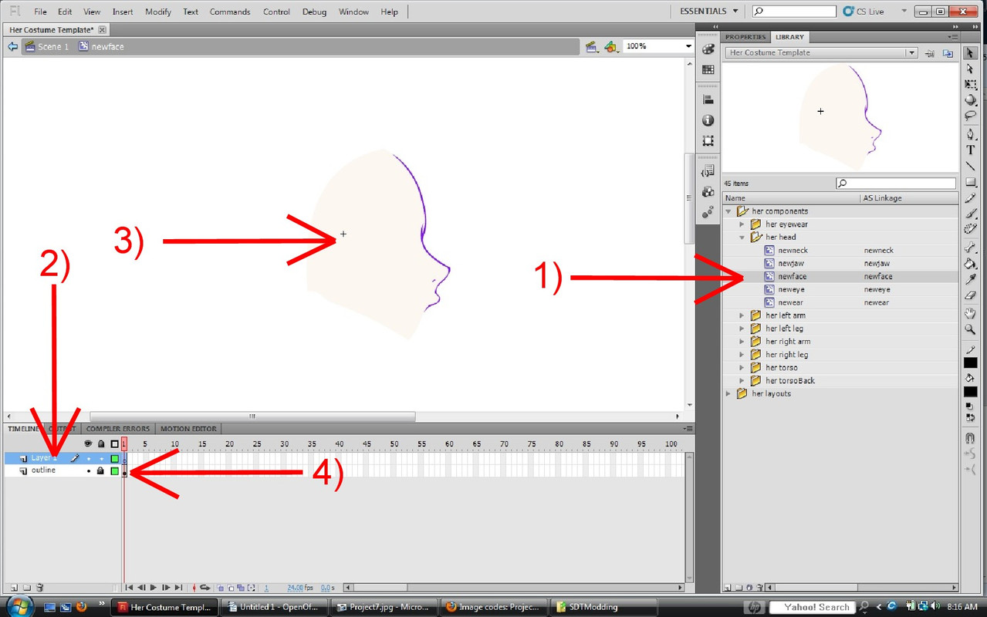
Task: Select the Text tool
Action: [970, 149]
